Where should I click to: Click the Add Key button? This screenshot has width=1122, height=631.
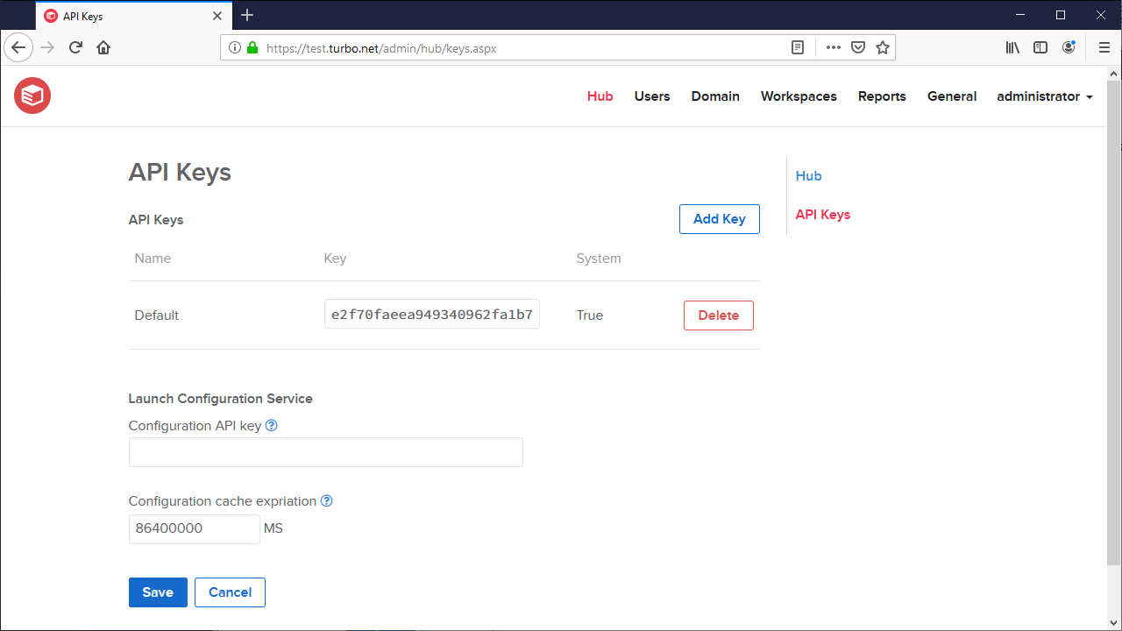pos(719,219)
